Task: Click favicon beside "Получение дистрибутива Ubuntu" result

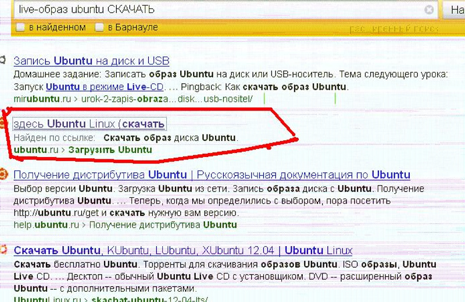Action: coord(3,174)
